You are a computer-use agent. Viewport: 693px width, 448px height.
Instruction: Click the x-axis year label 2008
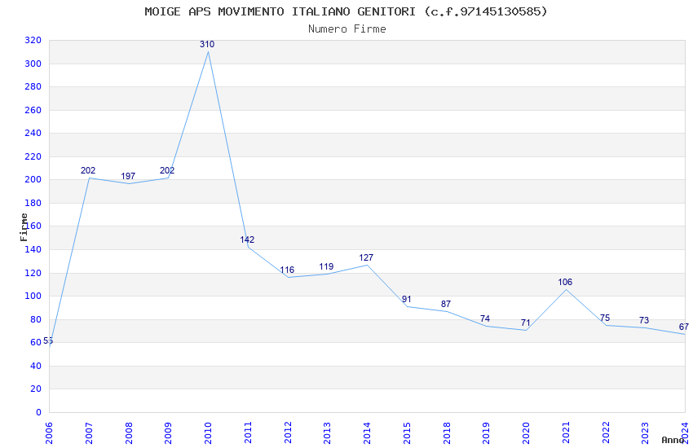[129, 433]
